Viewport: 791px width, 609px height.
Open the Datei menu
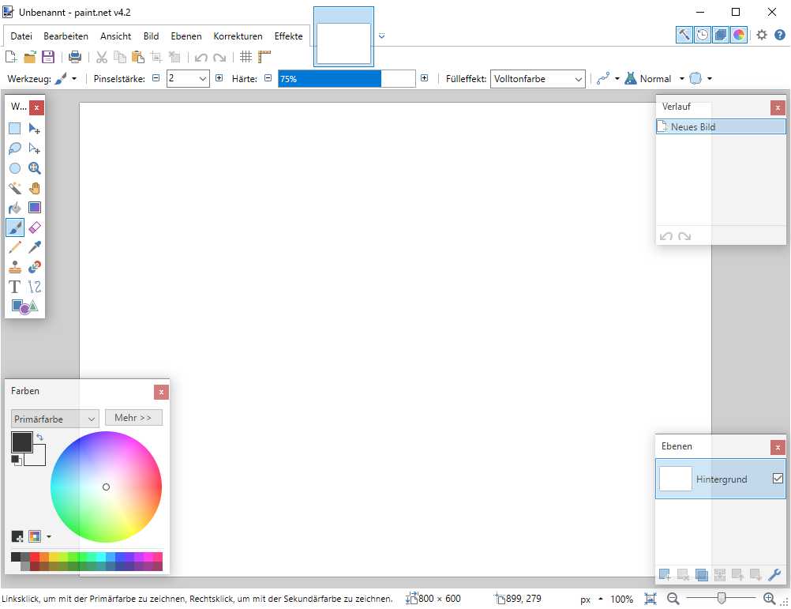click(21, 36)
